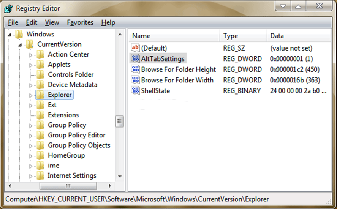Sort values by the Name column header

click(x=174, y=36)
